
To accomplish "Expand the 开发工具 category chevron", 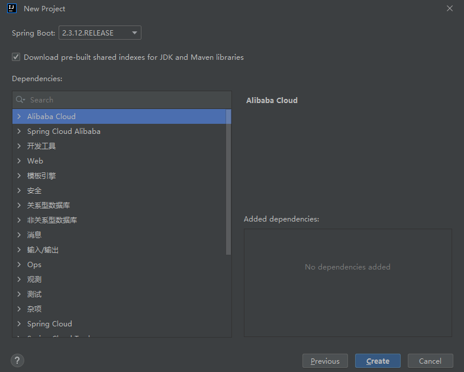I will [19, 146].
